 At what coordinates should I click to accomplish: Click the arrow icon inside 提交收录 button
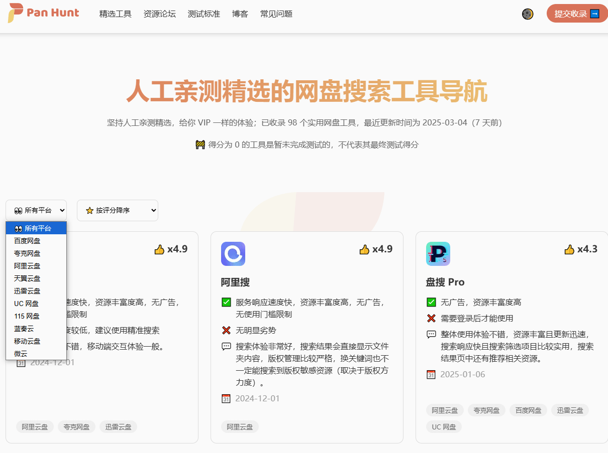[x=594, y=14]
